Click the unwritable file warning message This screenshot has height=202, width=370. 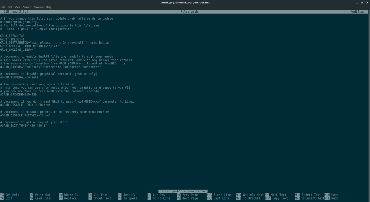(x=183, y=191)
